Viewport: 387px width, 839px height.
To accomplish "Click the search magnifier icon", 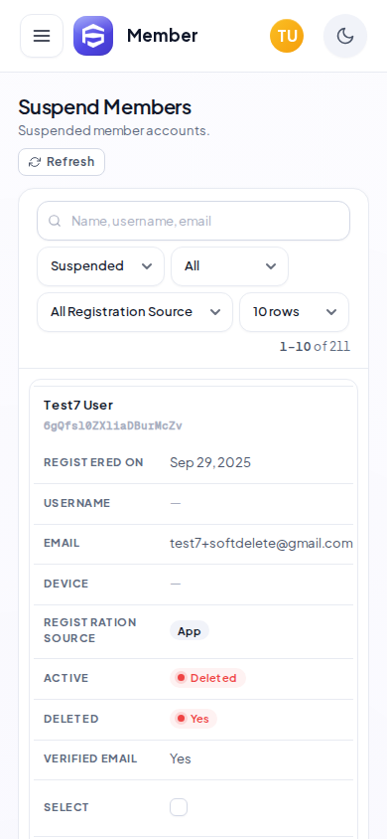I will (55, 221).
